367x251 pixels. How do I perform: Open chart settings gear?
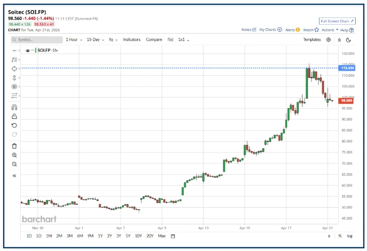tap(329, 40)
